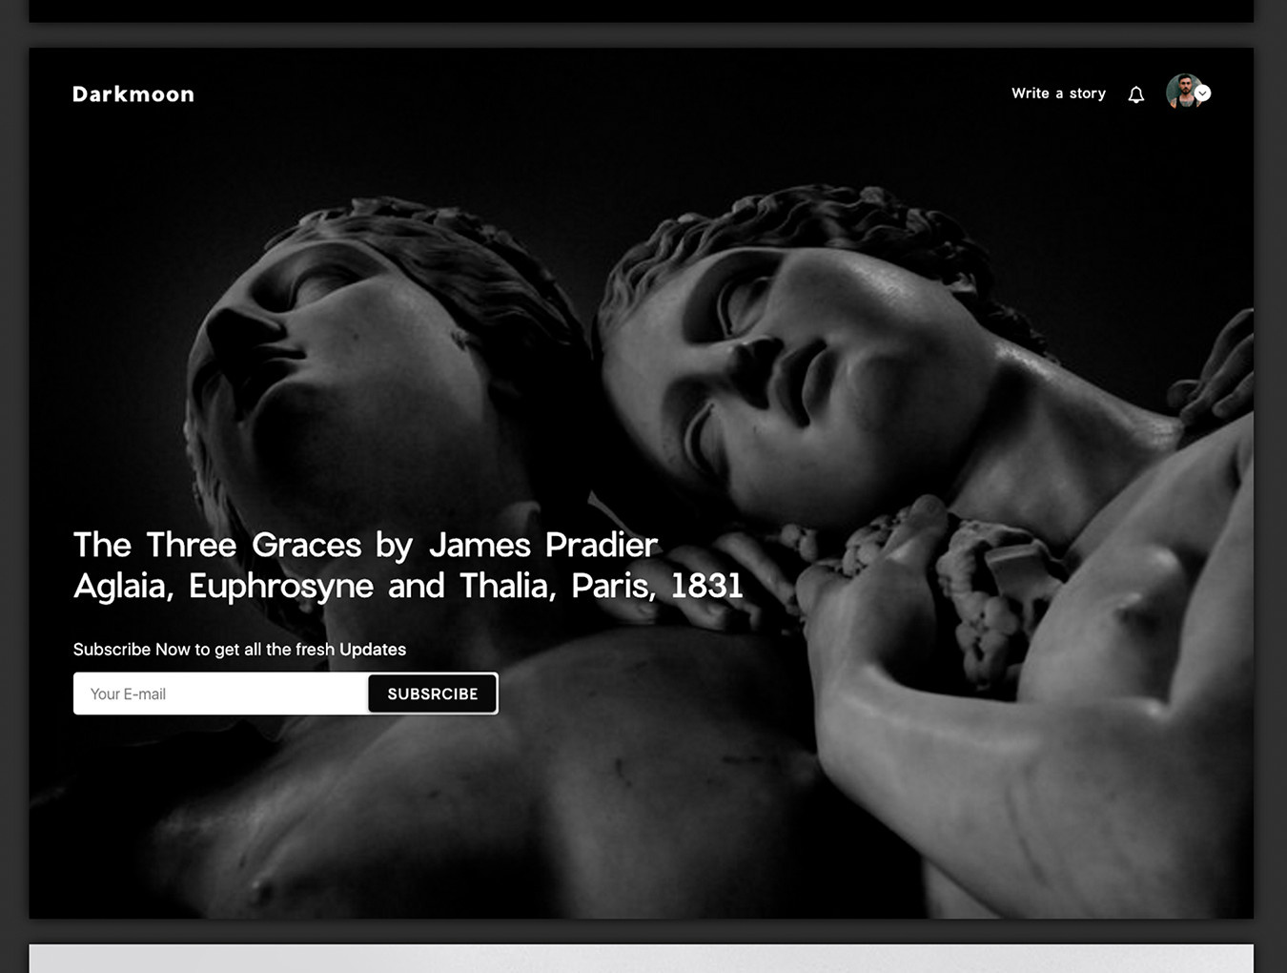The image size is (1287, 973).
Task: Click the SUBSRCIBE button
Action: (433, 694)
